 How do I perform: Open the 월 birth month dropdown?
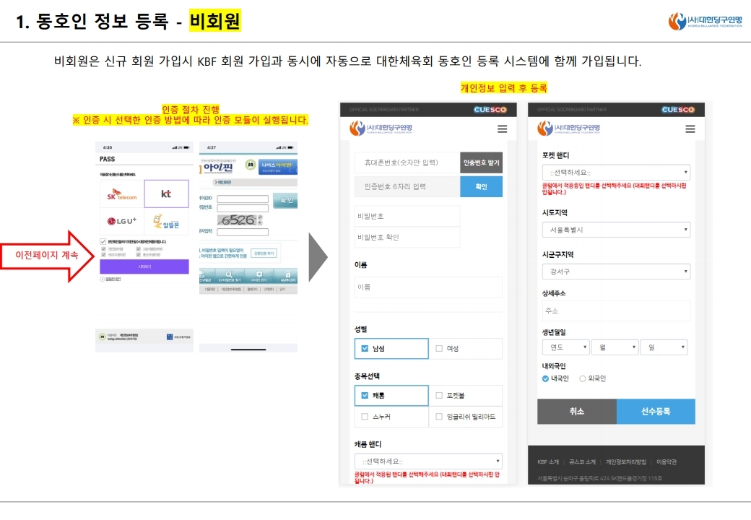[615, 347]
